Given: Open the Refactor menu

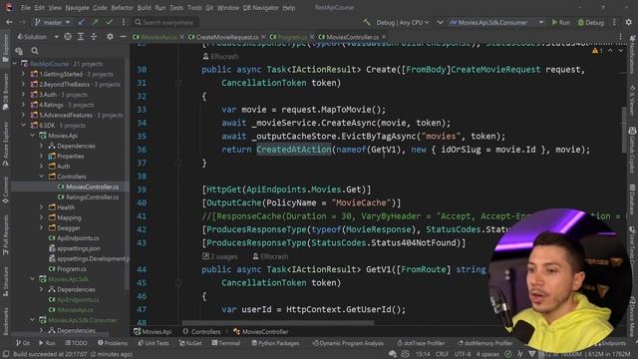Looking at the screenshot, I should (122, 8).
